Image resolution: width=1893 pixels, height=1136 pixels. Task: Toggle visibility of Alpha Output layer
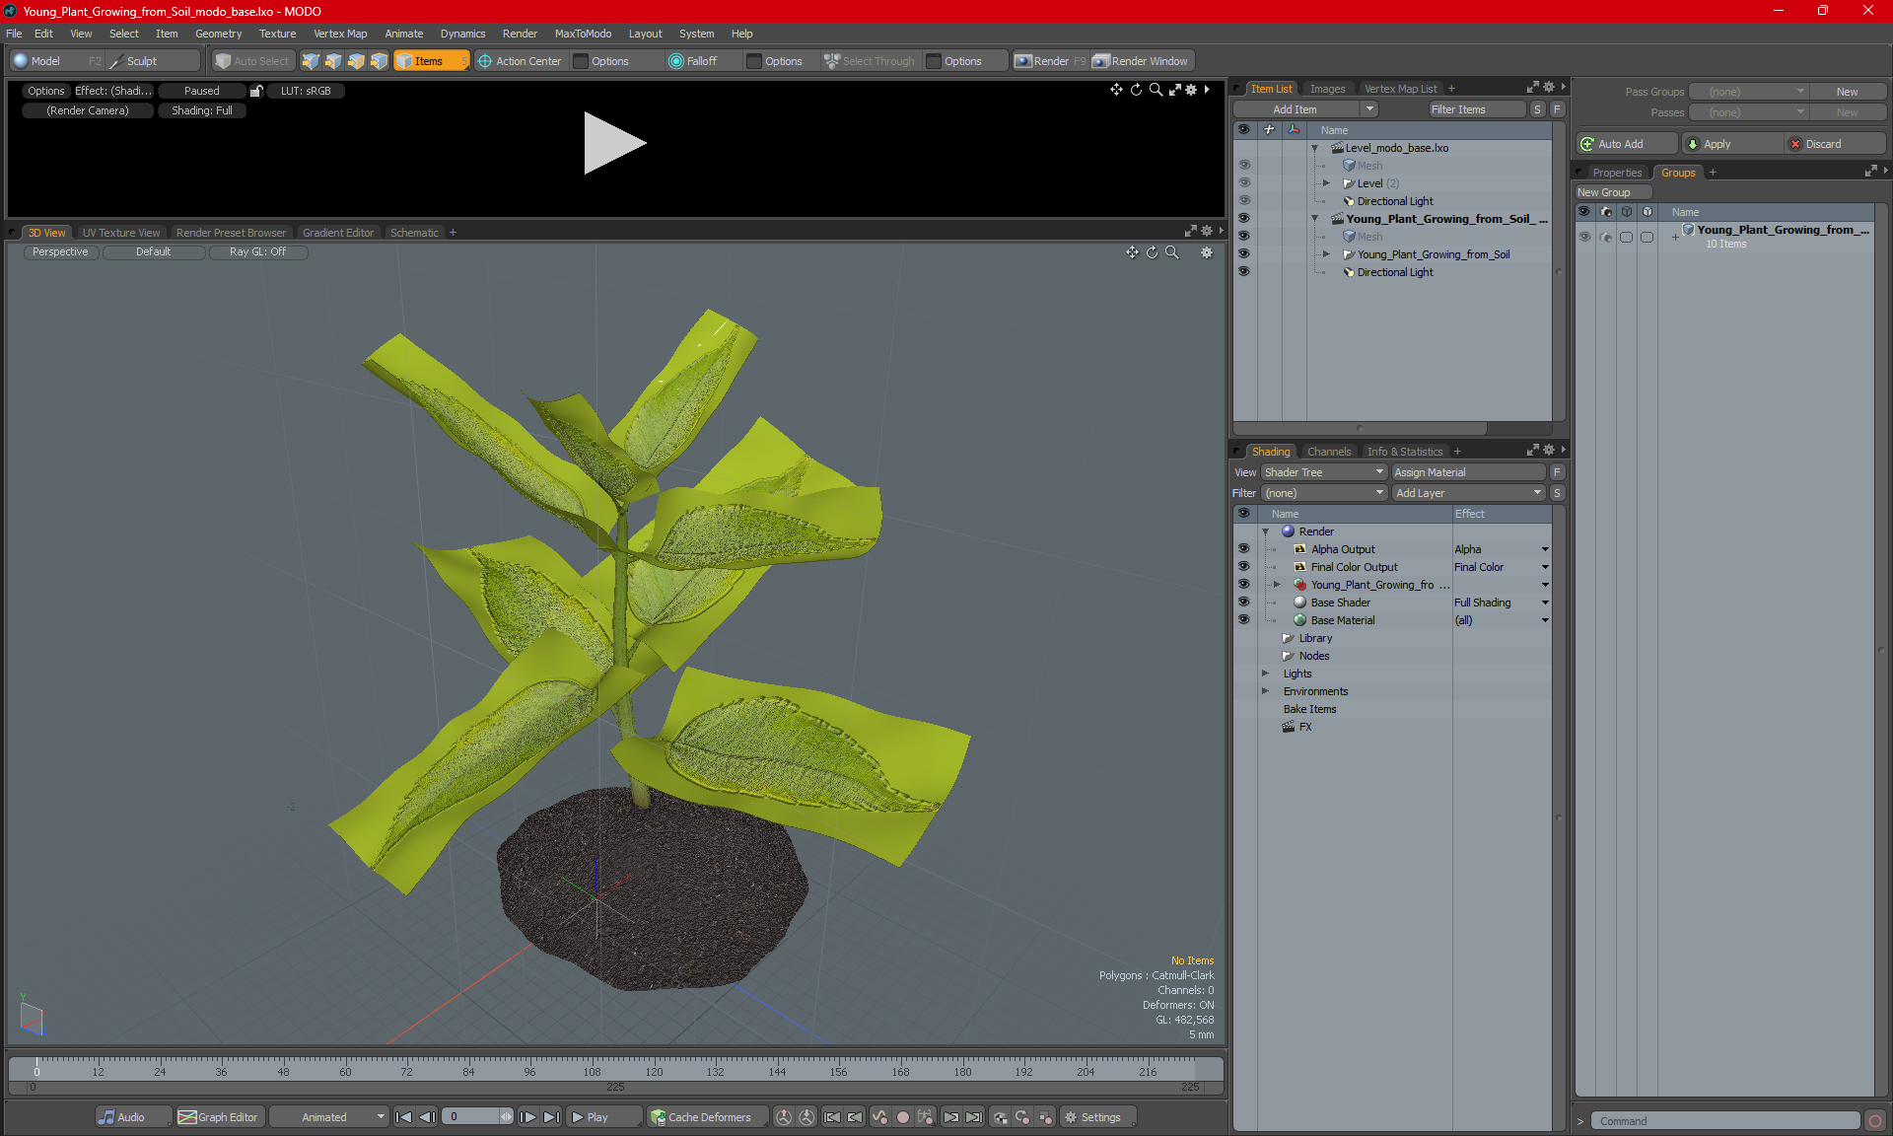coord(1243,549)
